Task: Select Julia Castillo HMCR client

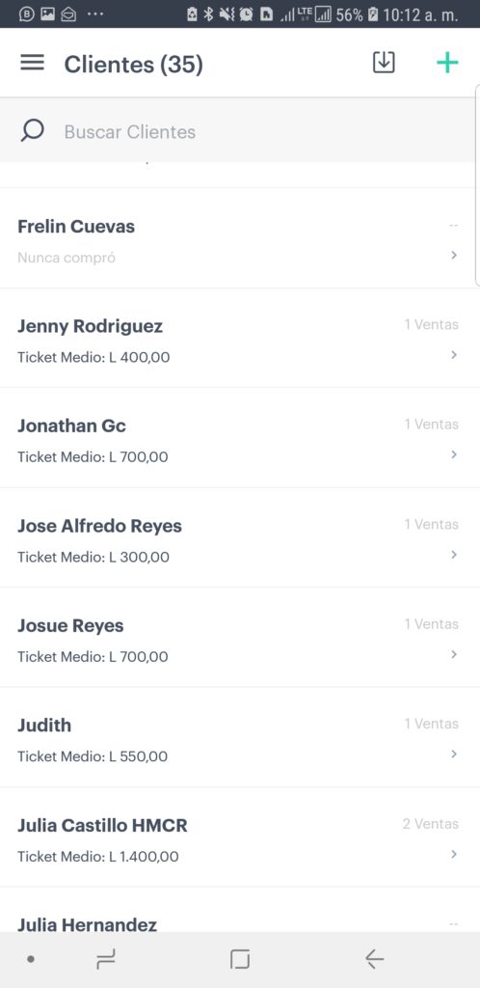Action: (x=240, y=837)
